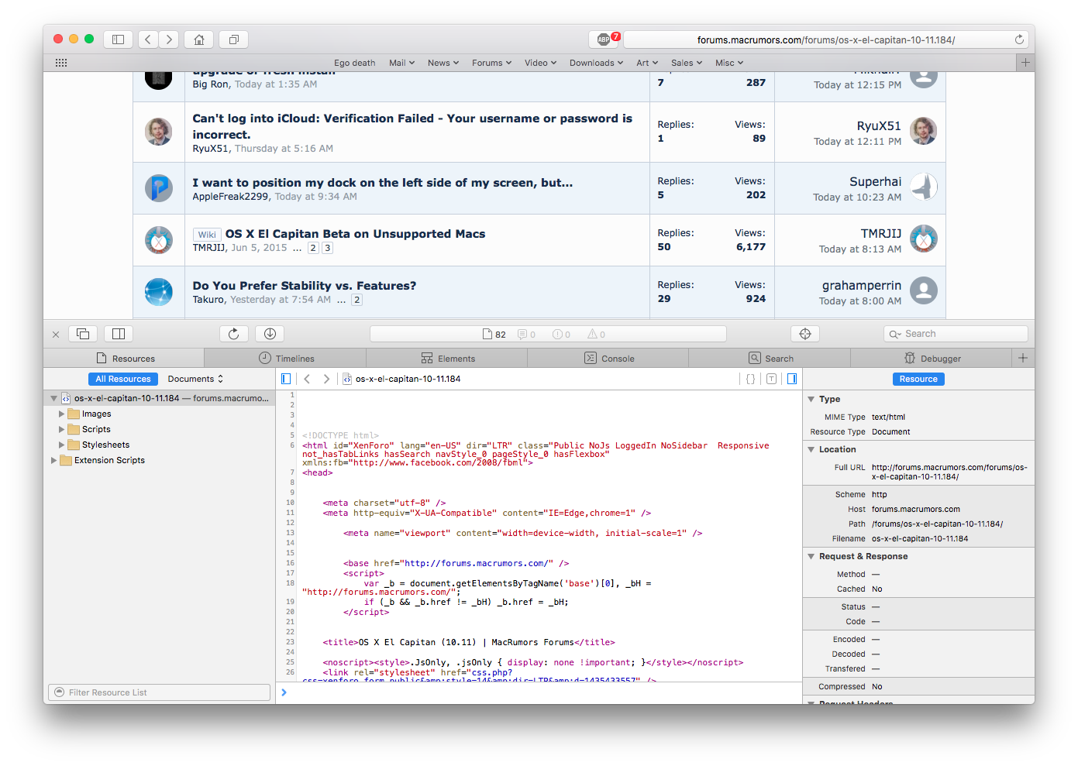Open the home page button

(199, 40)
